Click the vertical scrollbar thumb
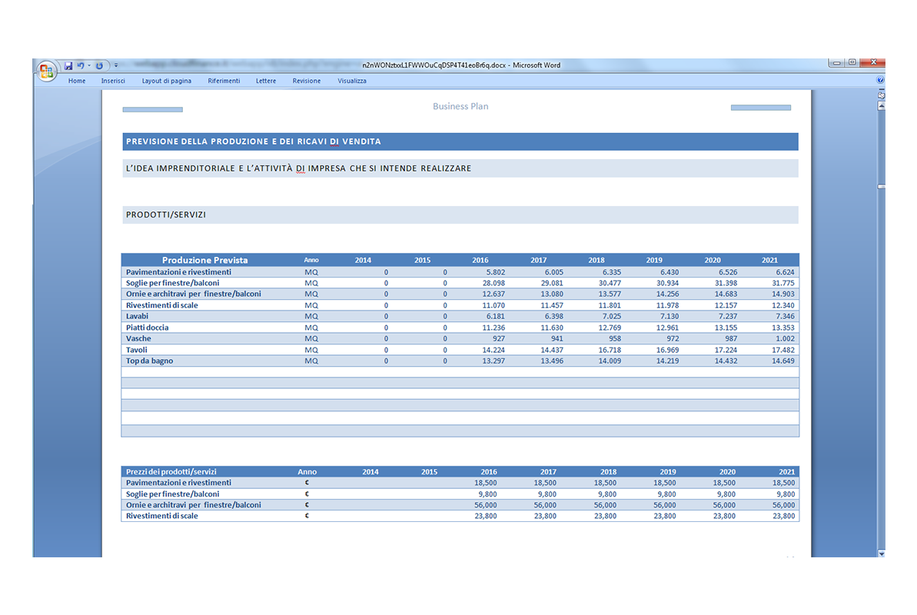This screenshot has height=615, width=917. pyautogui.click(x=882, y=187)
